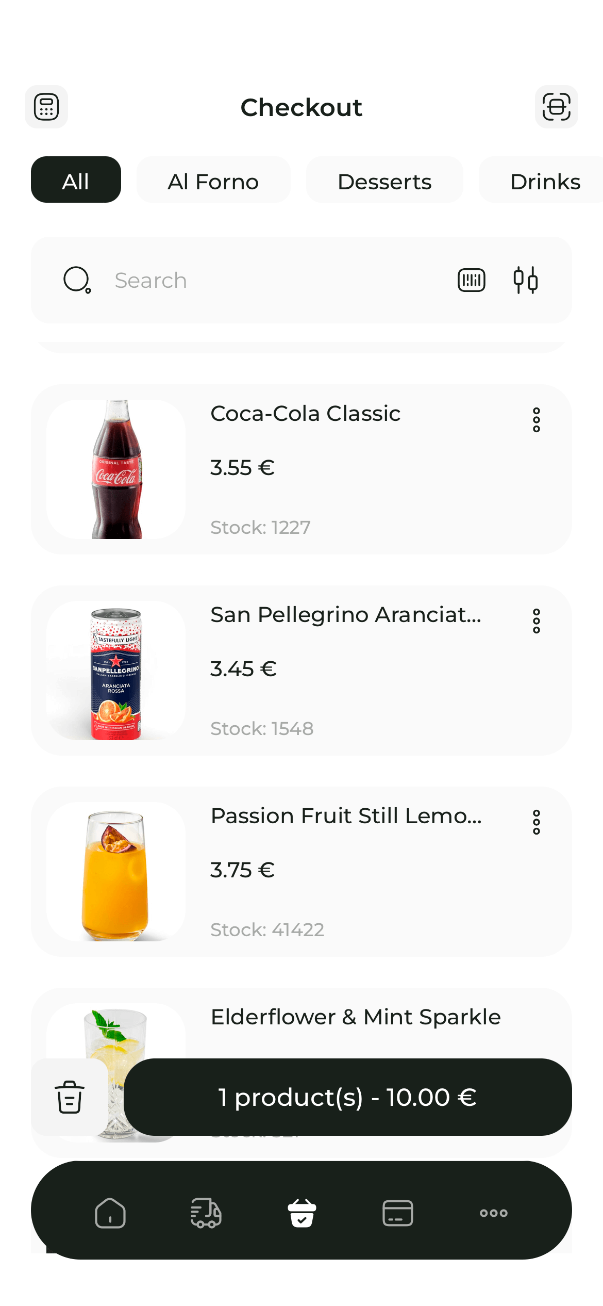Open Coca-Cola Classic options menu
603x1306 pixels.
point(537,420)
